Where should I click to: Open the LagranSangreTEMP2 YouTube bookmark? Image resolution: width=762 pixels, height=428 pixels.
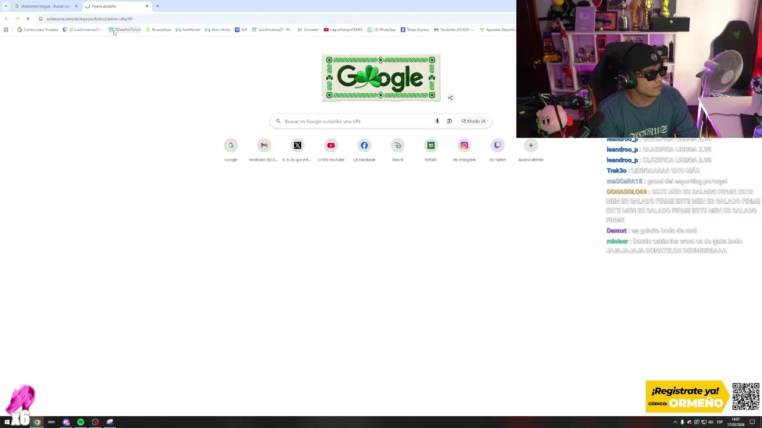pos(343,30)
